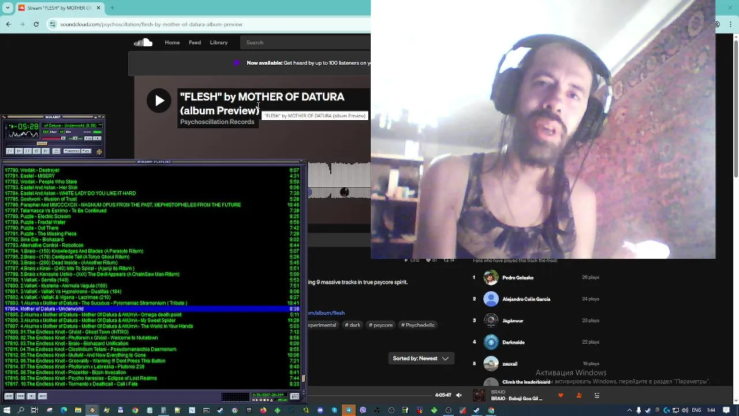This screenshot has width=739, height=416.
Task: Click browser forward arrow
Action: [22, 24]
